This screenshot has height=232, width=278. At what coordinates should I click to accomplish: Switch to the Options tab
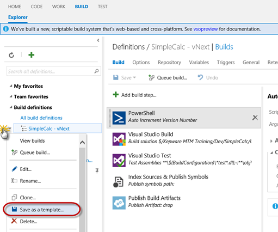tap(141, 62)
